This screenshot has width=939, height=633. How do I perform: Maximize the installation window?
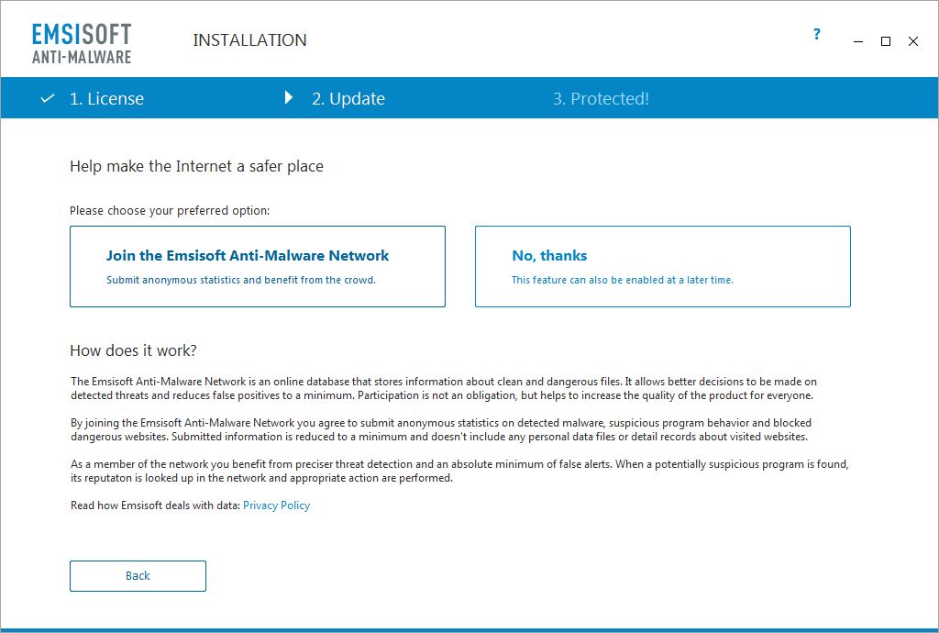[x=886, y=41]
